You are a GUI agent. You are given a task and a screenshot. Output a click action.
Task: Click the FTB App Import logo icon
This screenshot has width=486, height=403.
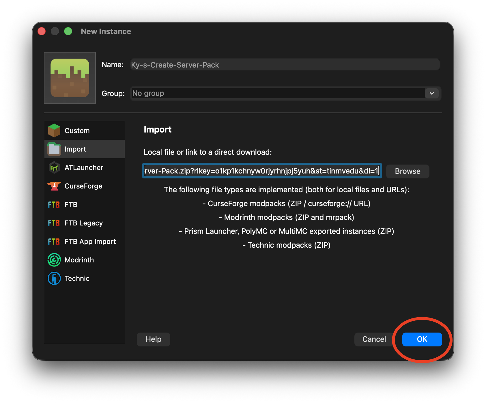[54, 241]
